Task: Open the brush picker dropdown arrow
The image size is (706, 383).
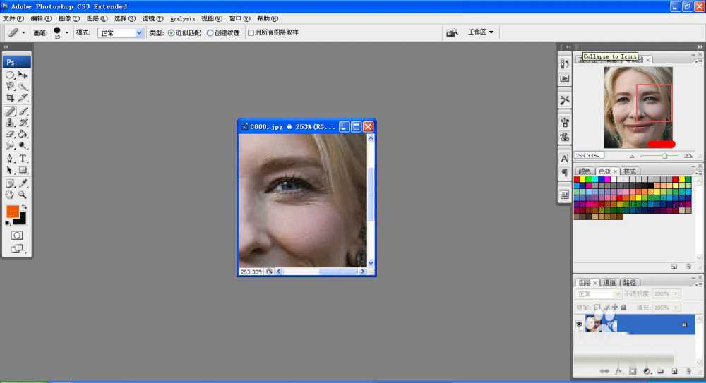Action: (x=66, y=32)
